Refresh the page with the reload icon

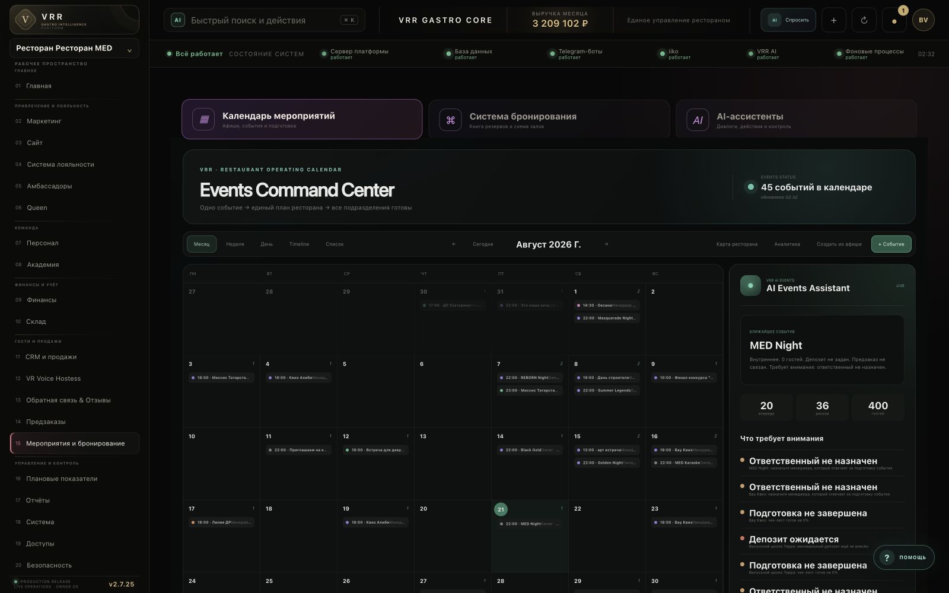[x=864, y=20]
